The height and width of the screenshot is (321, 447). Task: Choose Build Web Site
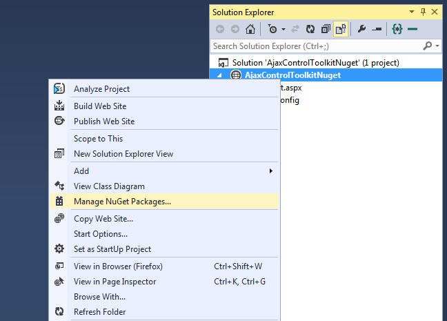pos(100,106)
